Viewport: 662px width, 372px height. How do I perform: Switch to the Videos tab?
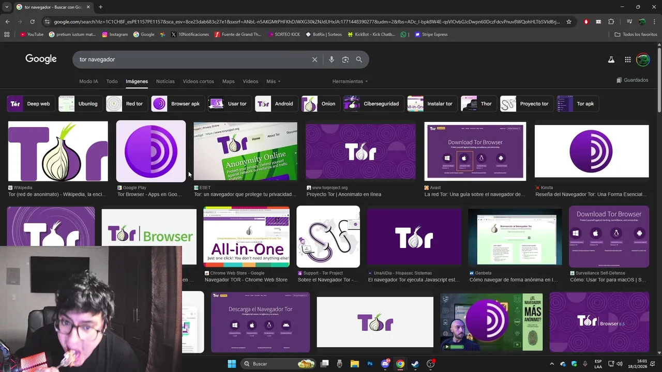coord(250,82)
